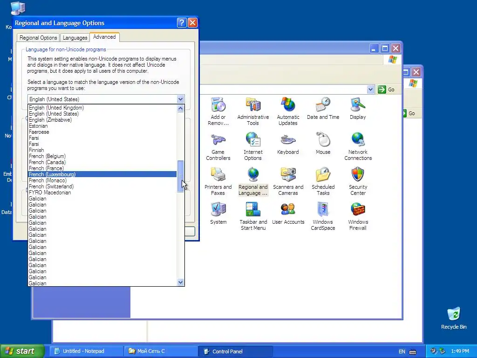
Task: Switch to Untitled - Notepad taskbar button
Action: (x=86, y=351)
